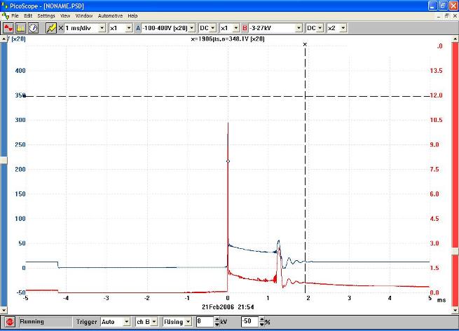Click the trigger marker diamond on waveform

coord(228,161)
